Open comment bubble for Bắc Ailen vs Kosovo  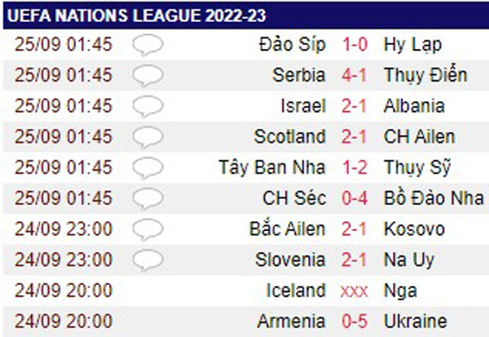coord(147,229)
